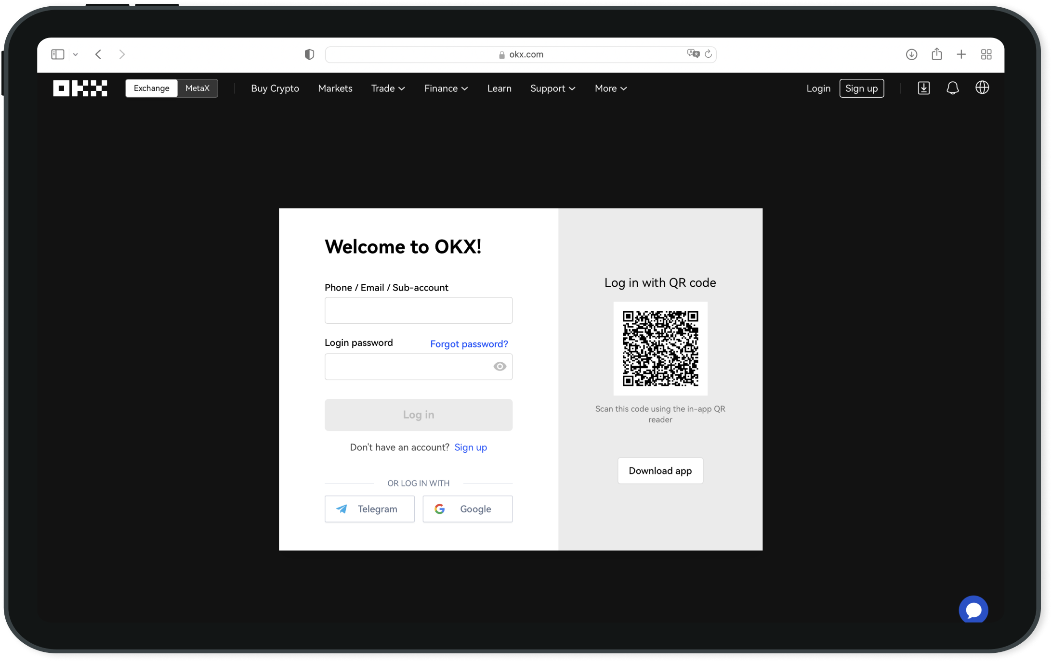Click the Sign up button
The height and width of the screenshot is (662, 1052).
pyautogui.click(x=861, y=88)
